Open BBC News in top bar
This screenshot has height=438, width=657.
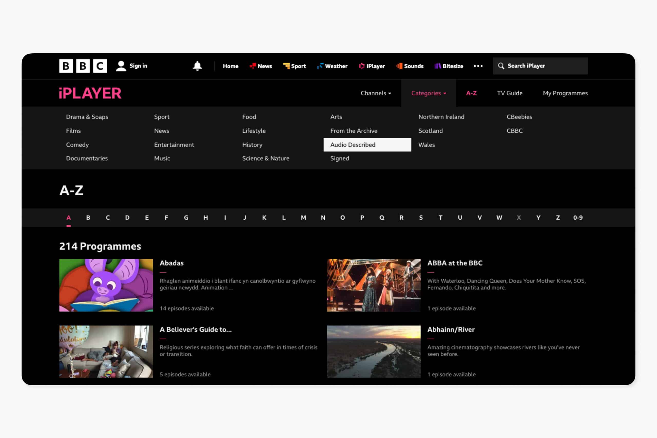coord(261,66)
